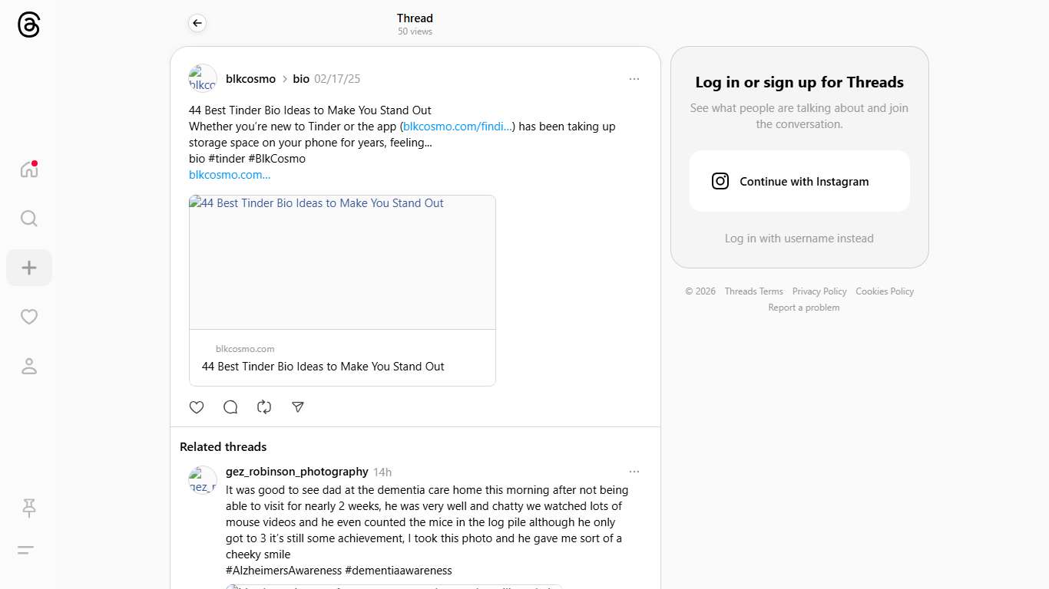The width and height of the screenshot is (1049, 589).
Task: Open Activity heart icon in sidebar
Action: click(29, 317)
